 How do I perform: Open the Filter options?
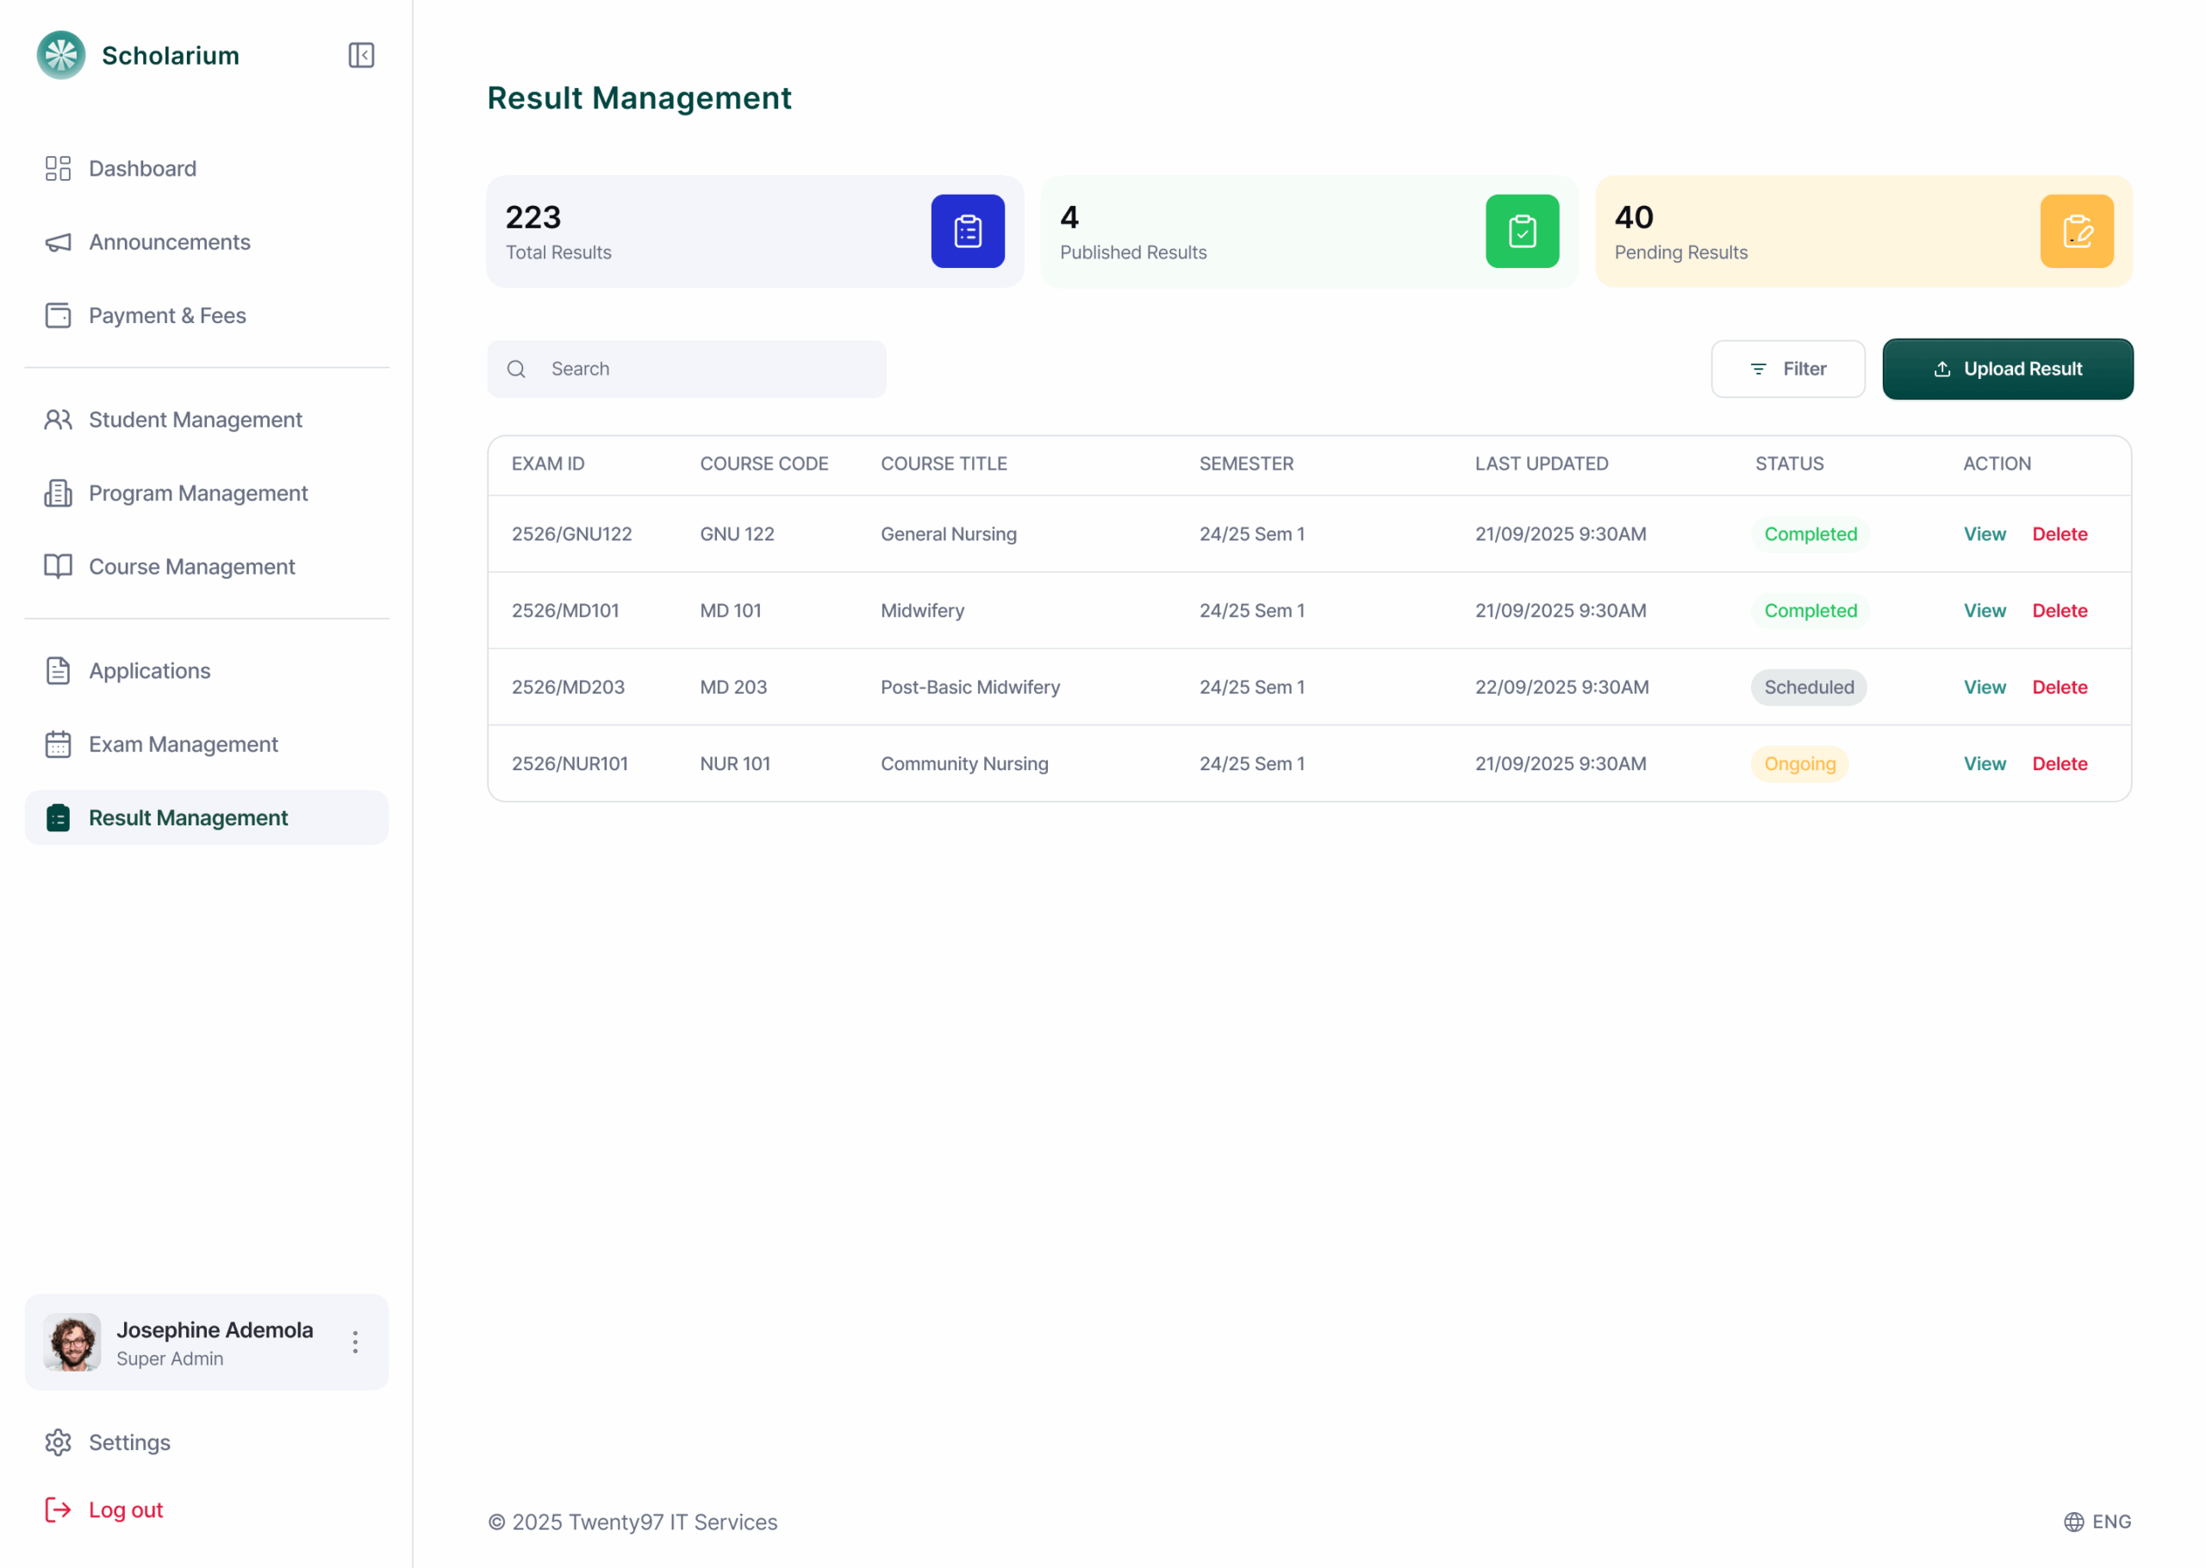[x=1787, y=369]
